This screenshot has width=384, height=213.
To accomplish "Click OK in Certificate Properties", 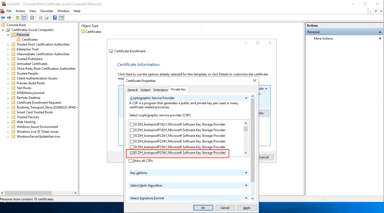I will [203, 208].
